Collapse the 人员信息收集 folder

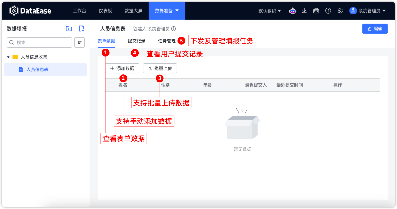8,57
